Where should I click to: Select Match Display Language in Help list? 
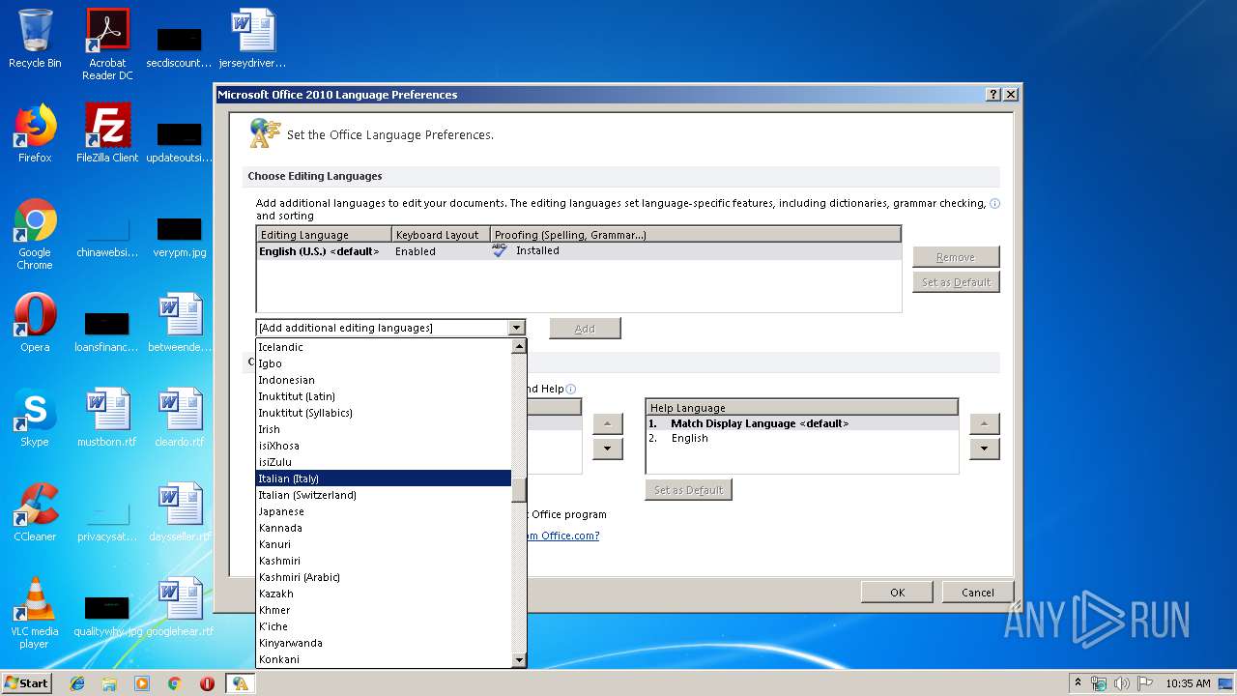pyautogui.click(x=801, y=423)
